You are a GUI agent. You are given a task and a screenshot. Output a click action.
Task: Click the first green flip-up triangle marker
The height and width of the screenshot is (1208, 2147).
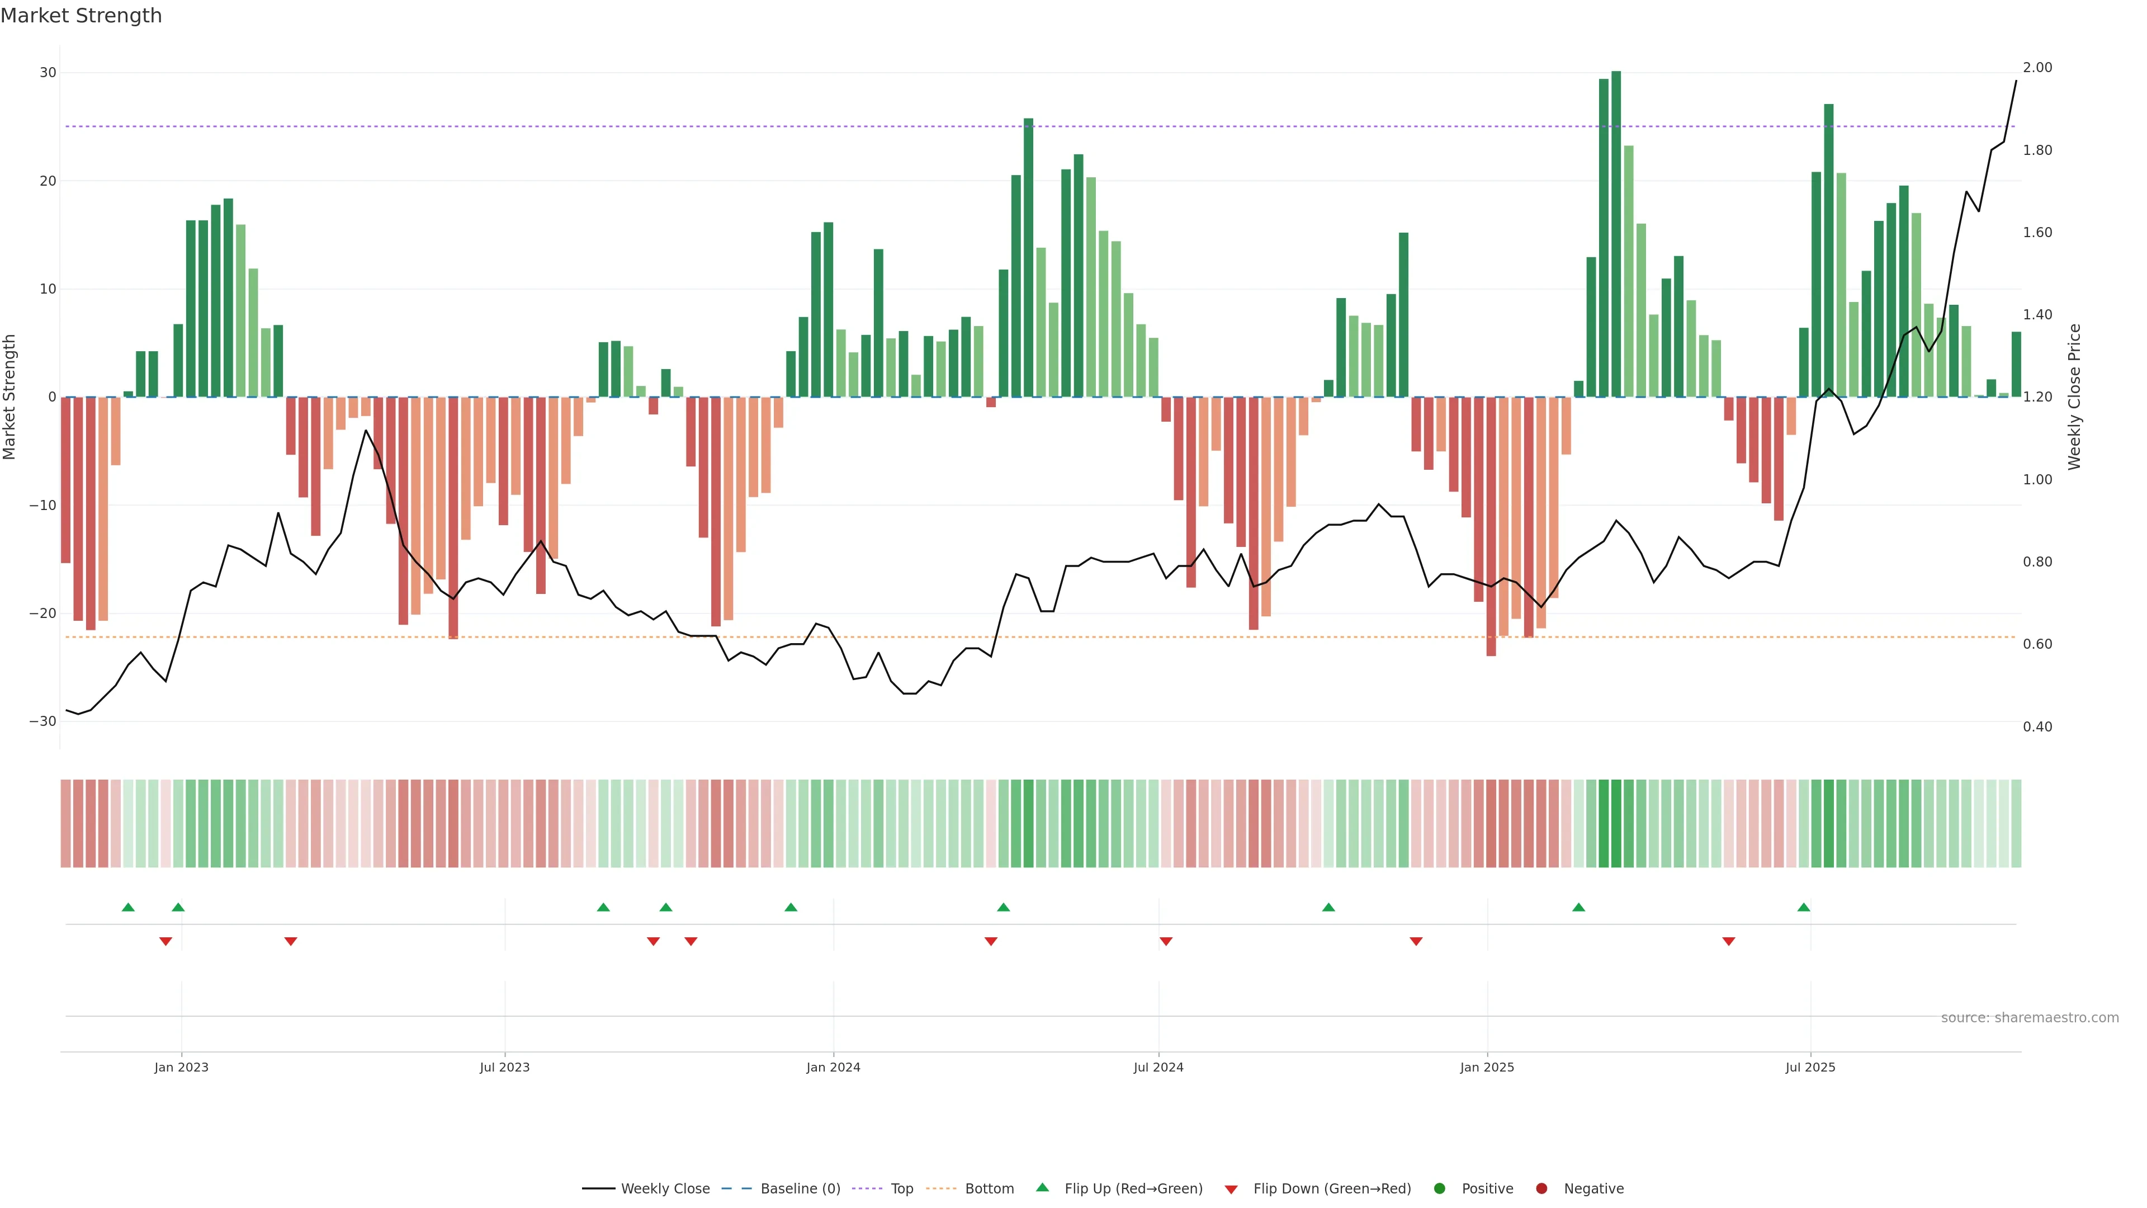pyautogui.click(x=127, y=907)
